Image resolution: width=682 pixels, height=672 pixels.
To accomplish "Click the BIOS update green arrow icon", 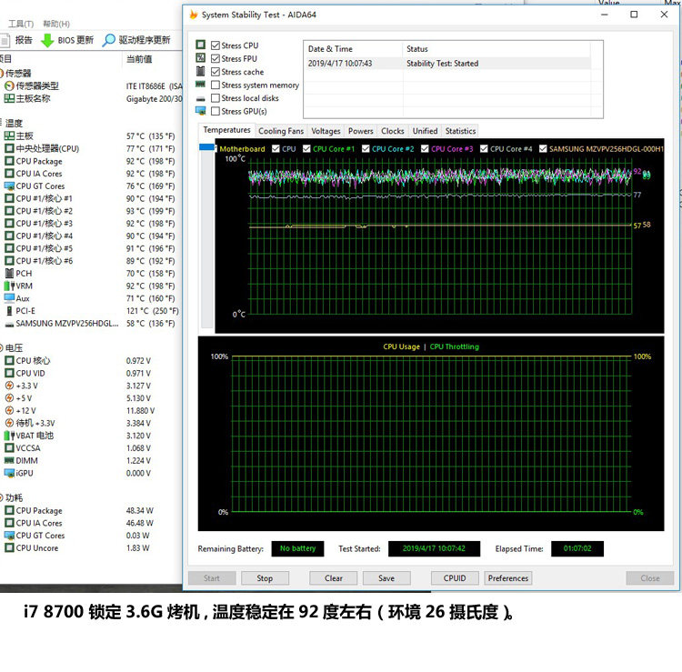I will click(47, 40).
